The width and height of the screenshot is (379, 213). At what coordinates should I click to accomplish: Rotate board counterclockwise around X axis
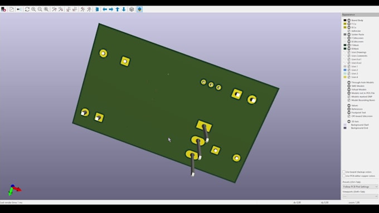coord(61,9)
